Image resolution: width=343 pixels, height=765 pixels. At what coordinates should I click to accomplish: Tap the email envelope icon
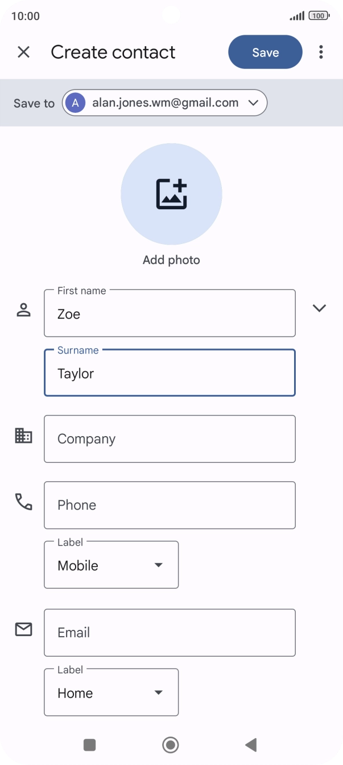click(23, 629)
